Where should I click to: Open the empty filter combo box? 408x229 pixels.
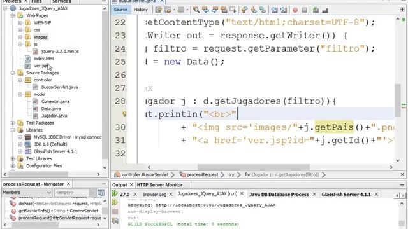[75, 192]
